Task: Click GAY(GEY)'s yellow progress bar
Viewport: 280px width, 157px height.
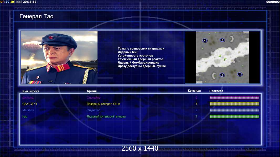Action: point(234,104)
